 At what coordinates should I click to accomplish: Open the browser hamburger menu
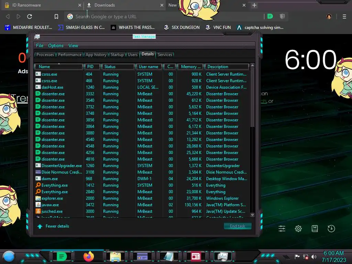pos(344,16)
